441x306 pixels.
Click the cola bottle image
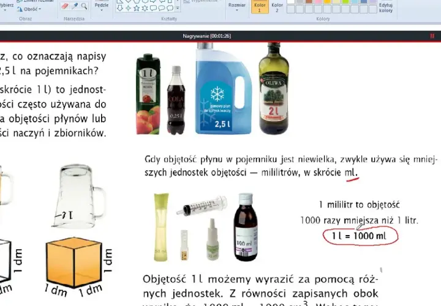pyautogui.click(x=176, y=100)
